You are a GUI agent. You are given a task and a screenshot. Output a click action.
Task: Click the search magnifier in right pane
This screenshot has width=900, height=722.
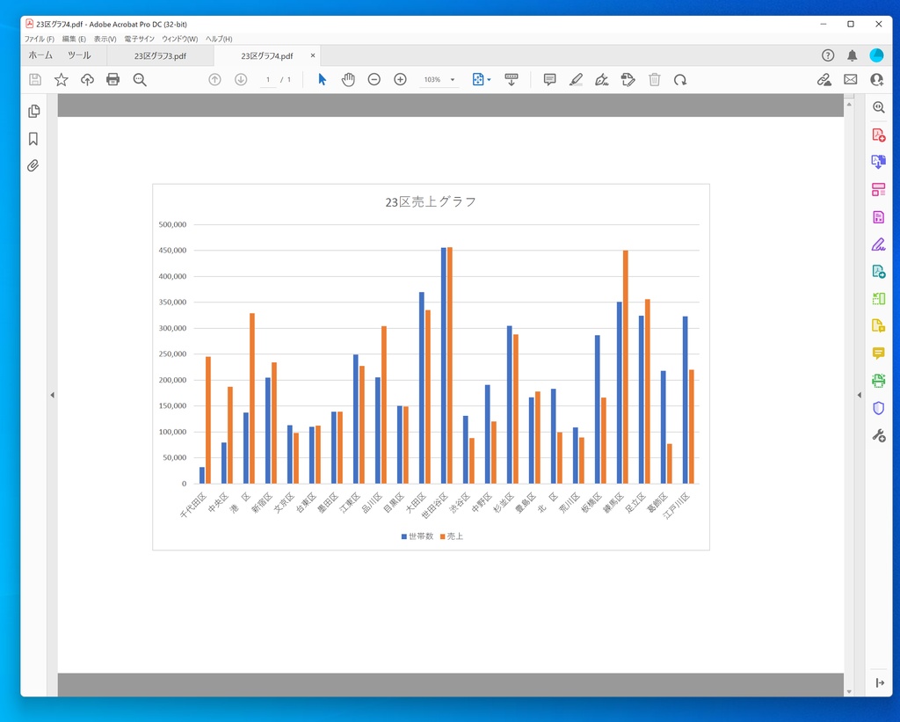click(x=879, y=107)
